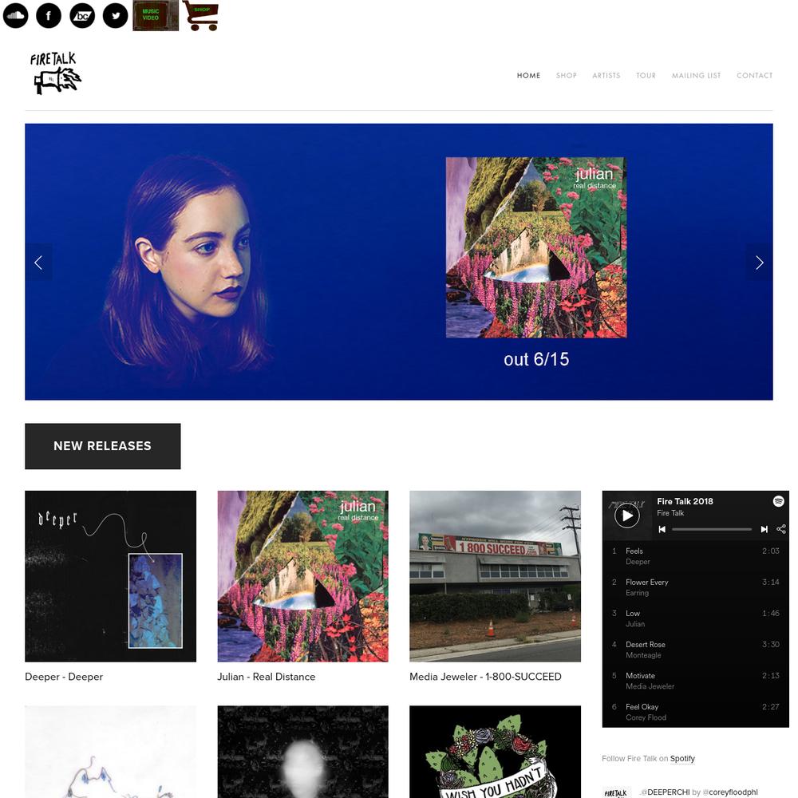Seek on the Spotify progress bar
This screenshot has height=798, width=798.
[712, 529]
